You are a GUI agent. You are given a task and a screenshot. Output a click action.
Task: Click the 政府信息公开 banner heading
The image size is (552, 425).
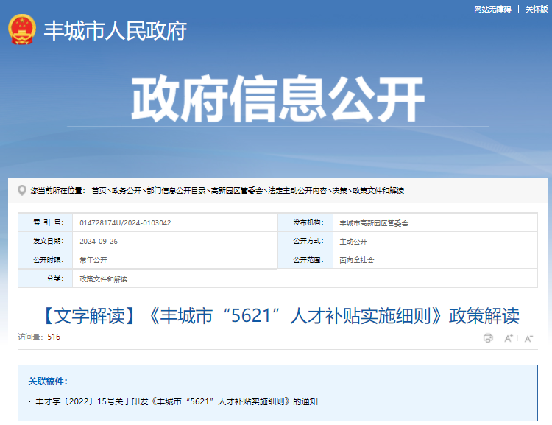point(277,99)
